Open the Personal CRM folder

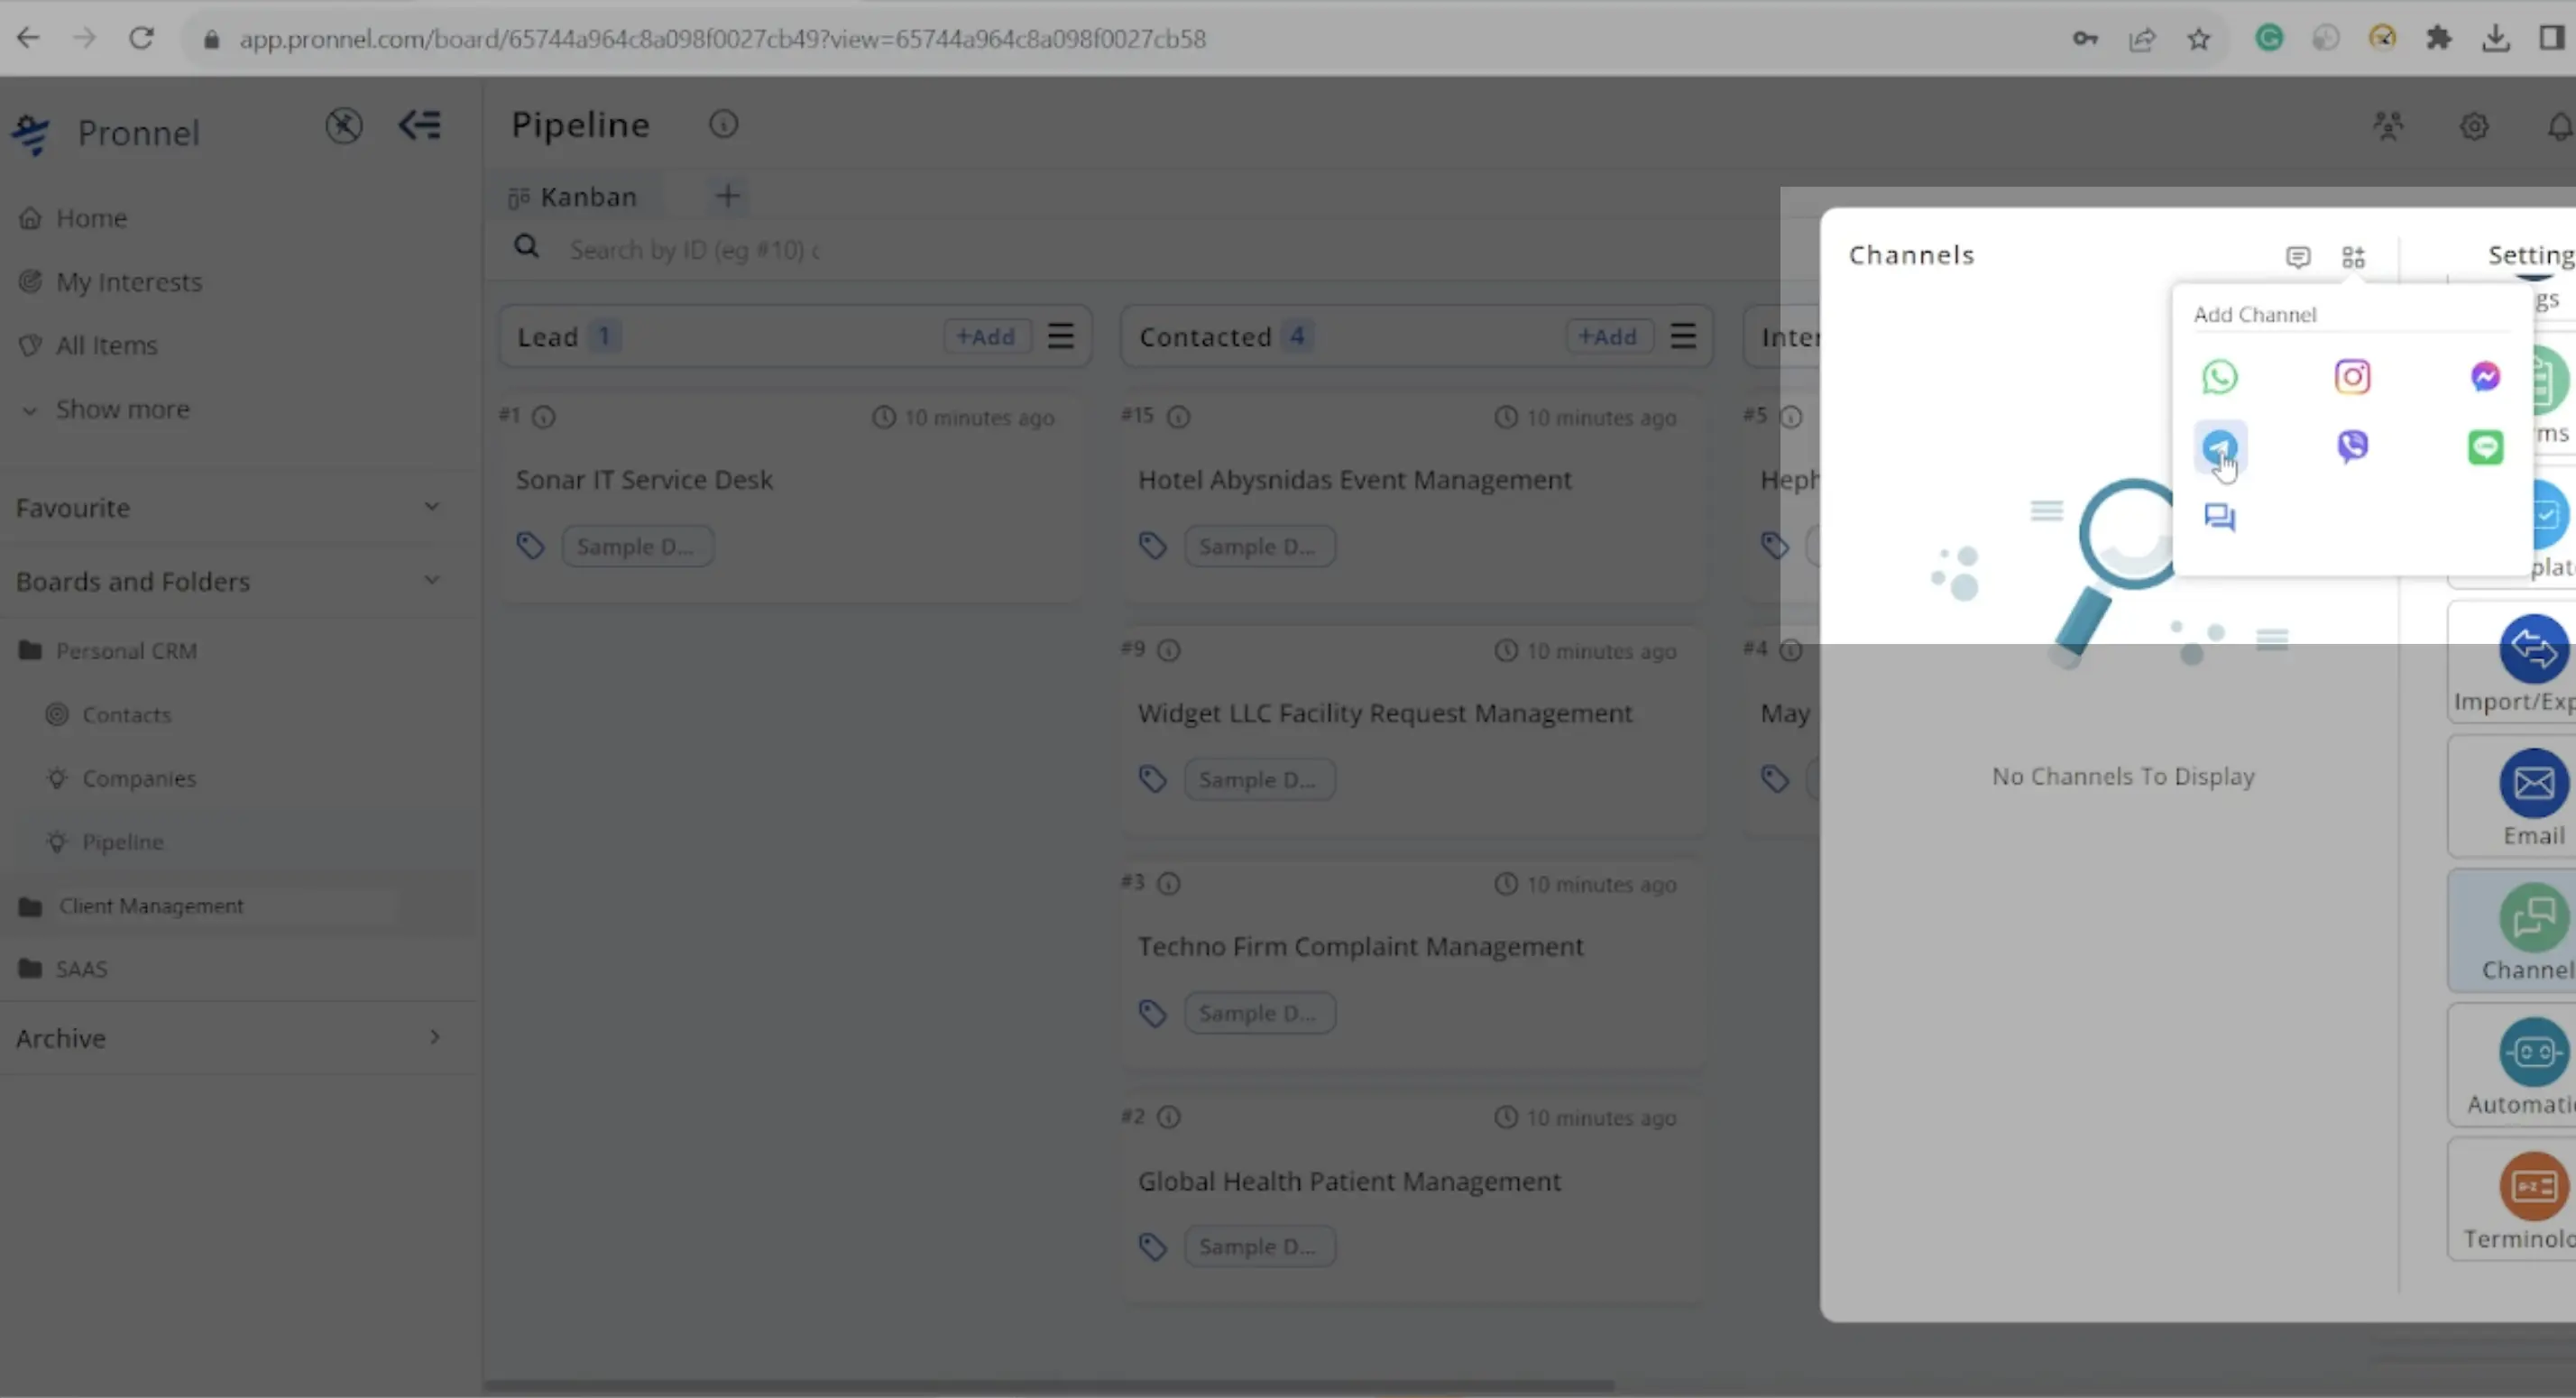coord(126,651)
